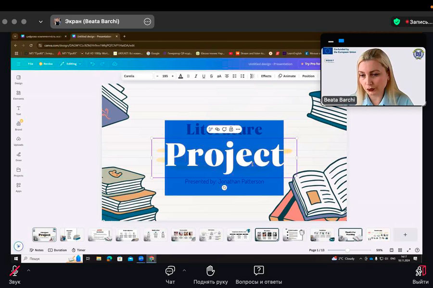433x288 pixels.
Task: Click the Effects button
Action: coord(266,76)
